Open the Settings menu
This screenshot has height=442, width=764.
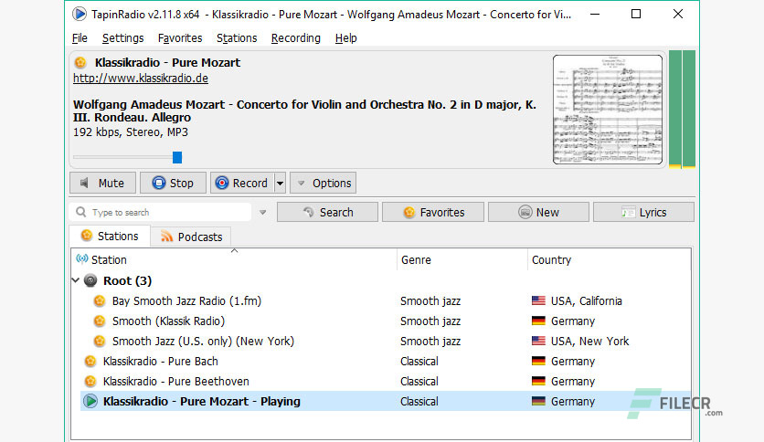click(x=122, y=38)
